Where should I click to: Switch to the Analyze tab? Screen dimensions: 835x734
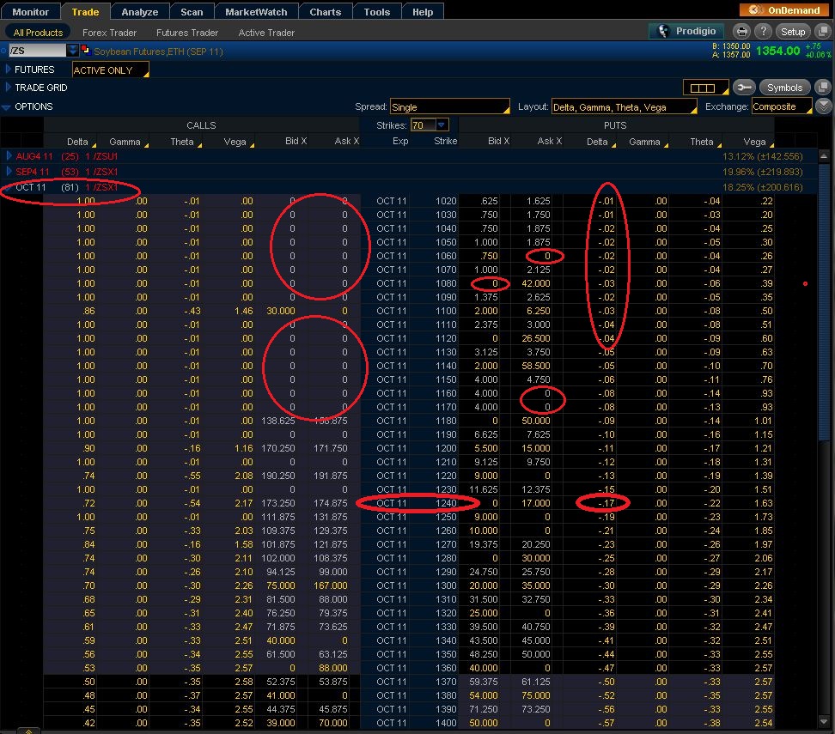139,12
